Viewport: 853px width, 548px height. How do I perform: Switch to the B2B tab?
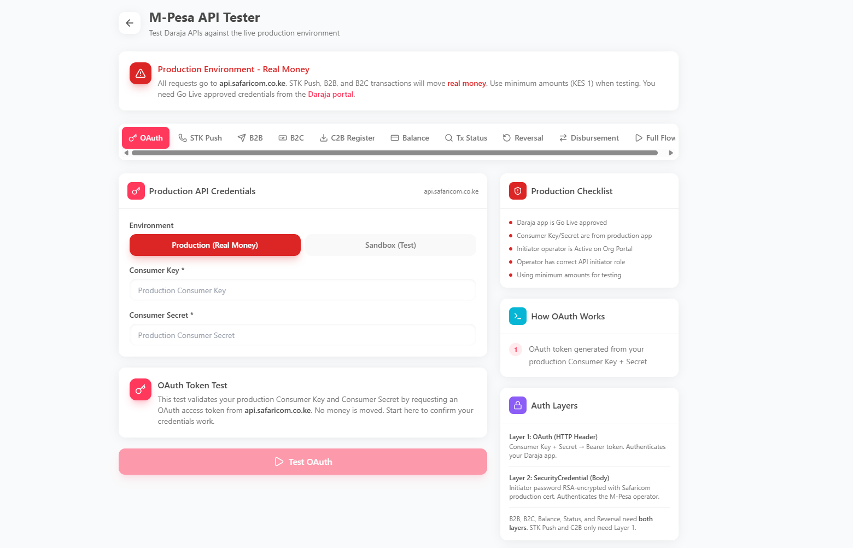click(x=250, y=138)
